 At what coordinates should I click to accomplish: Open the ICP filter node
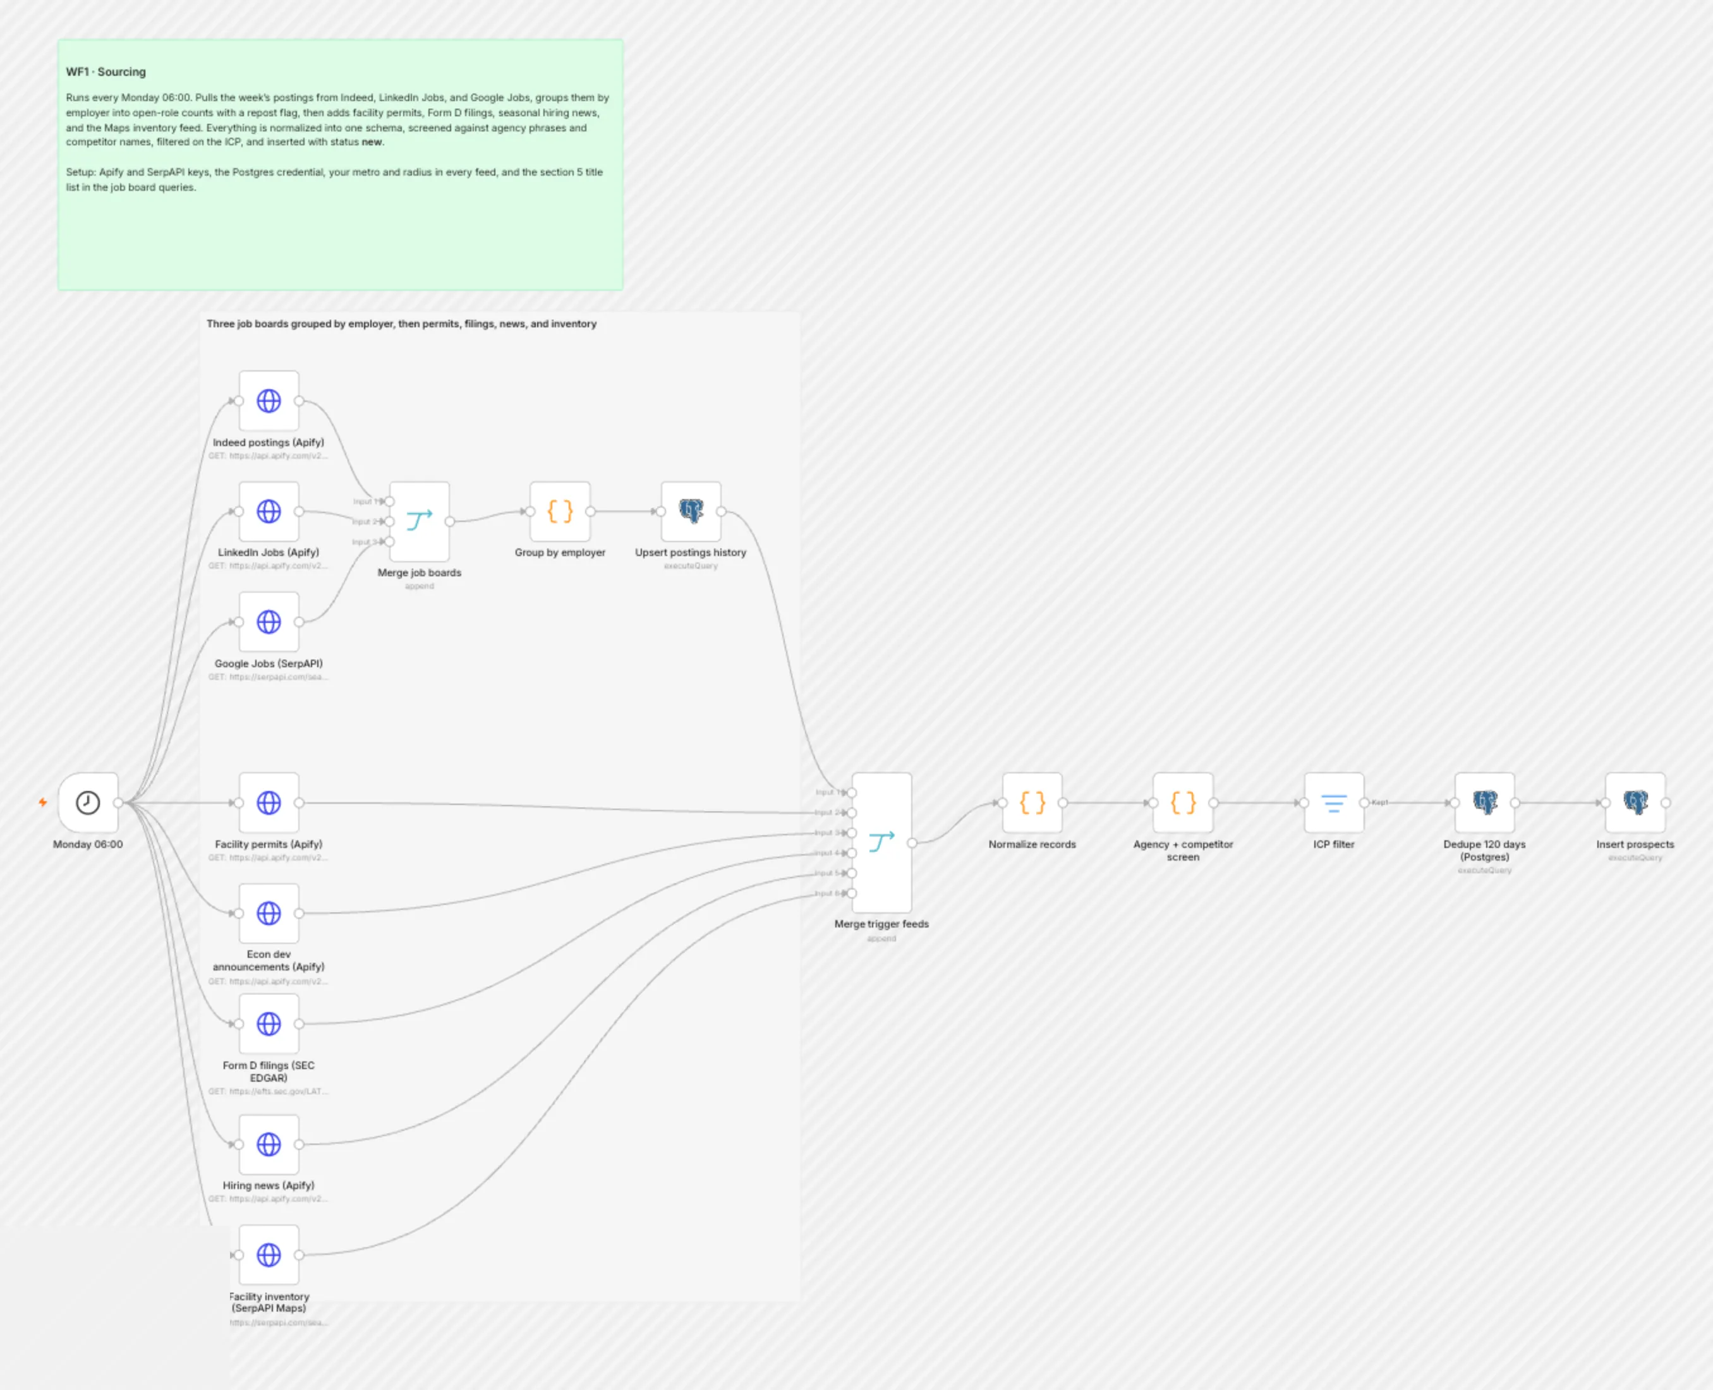pyautogui.click(x=1335, y=802)
